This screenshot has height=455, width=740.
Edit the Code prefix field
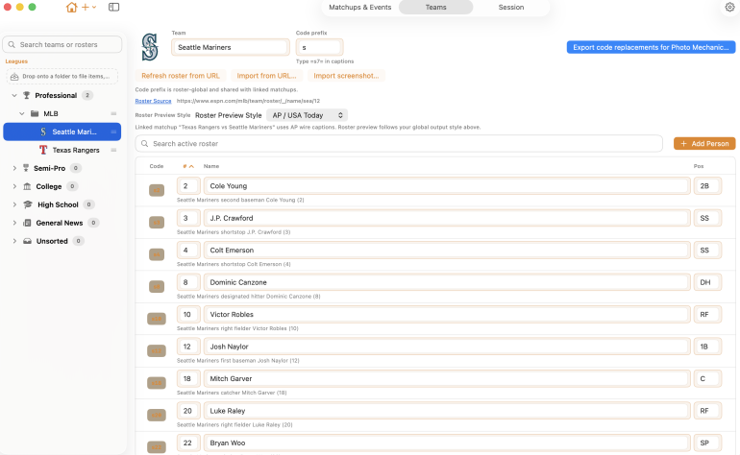pyautogui.click(x=319, y=47)
